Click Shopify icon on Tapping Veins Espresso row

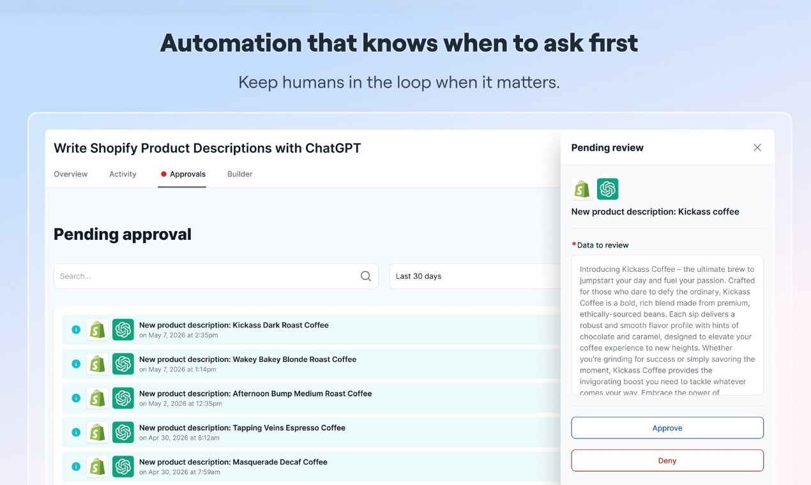pyautogui.click(x=97, y=433)
